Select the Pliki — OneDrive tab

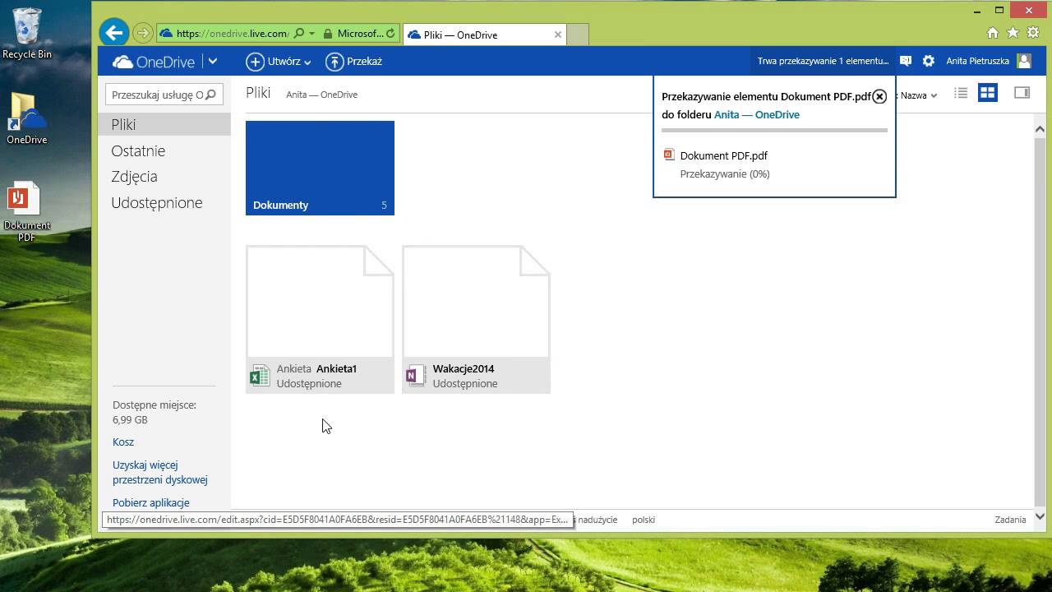tap(485, 35)
